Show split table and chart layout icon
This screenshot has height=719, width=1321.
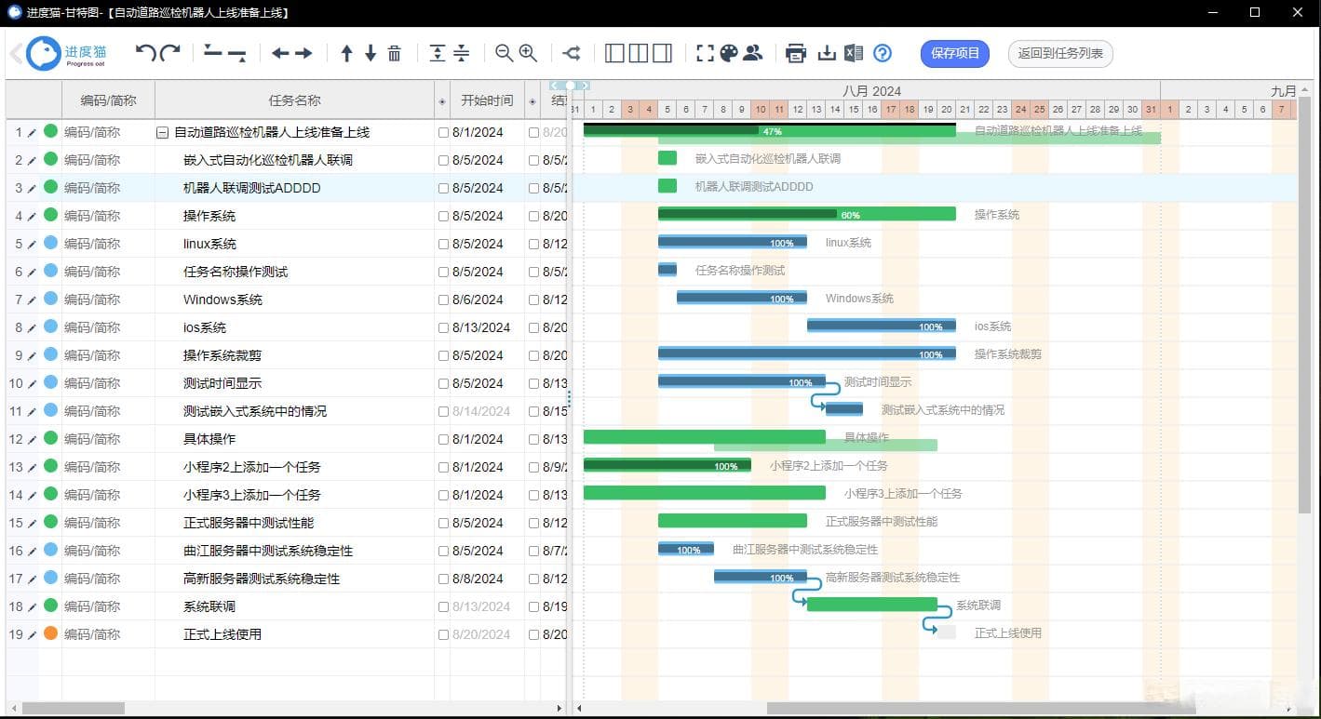[x=639, y=53]
